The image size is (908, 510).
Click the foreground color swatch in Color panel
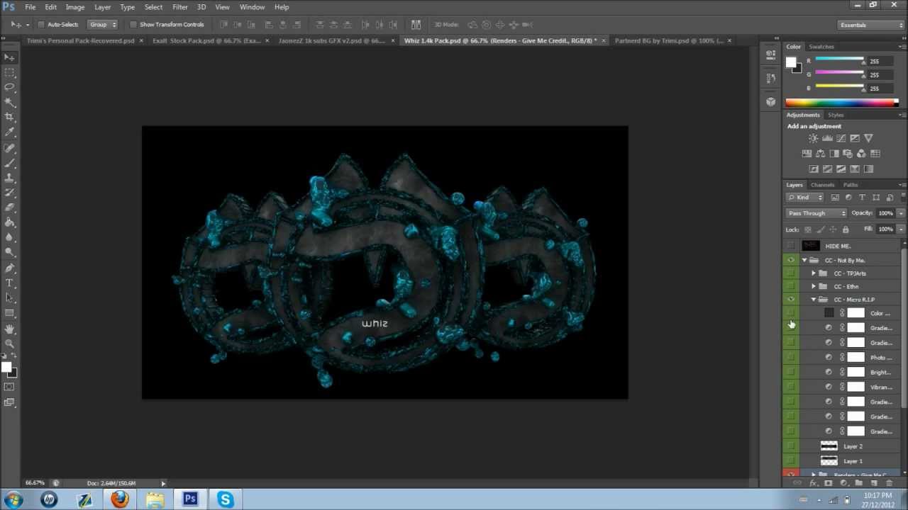pos(791,62)
